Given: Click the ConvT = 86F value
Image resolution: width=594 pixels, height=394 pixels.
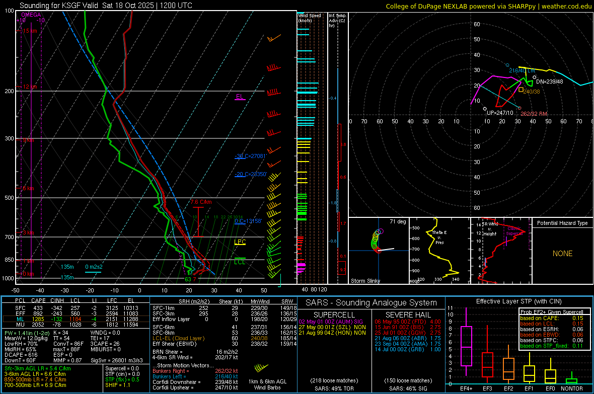Looking at the screenshot, I should coord(68,344).
